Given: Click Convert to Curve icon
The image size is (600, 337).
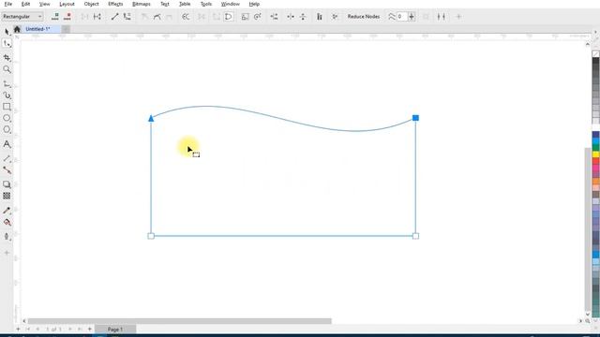Looking at the screenshot, I should click(127, 17).
